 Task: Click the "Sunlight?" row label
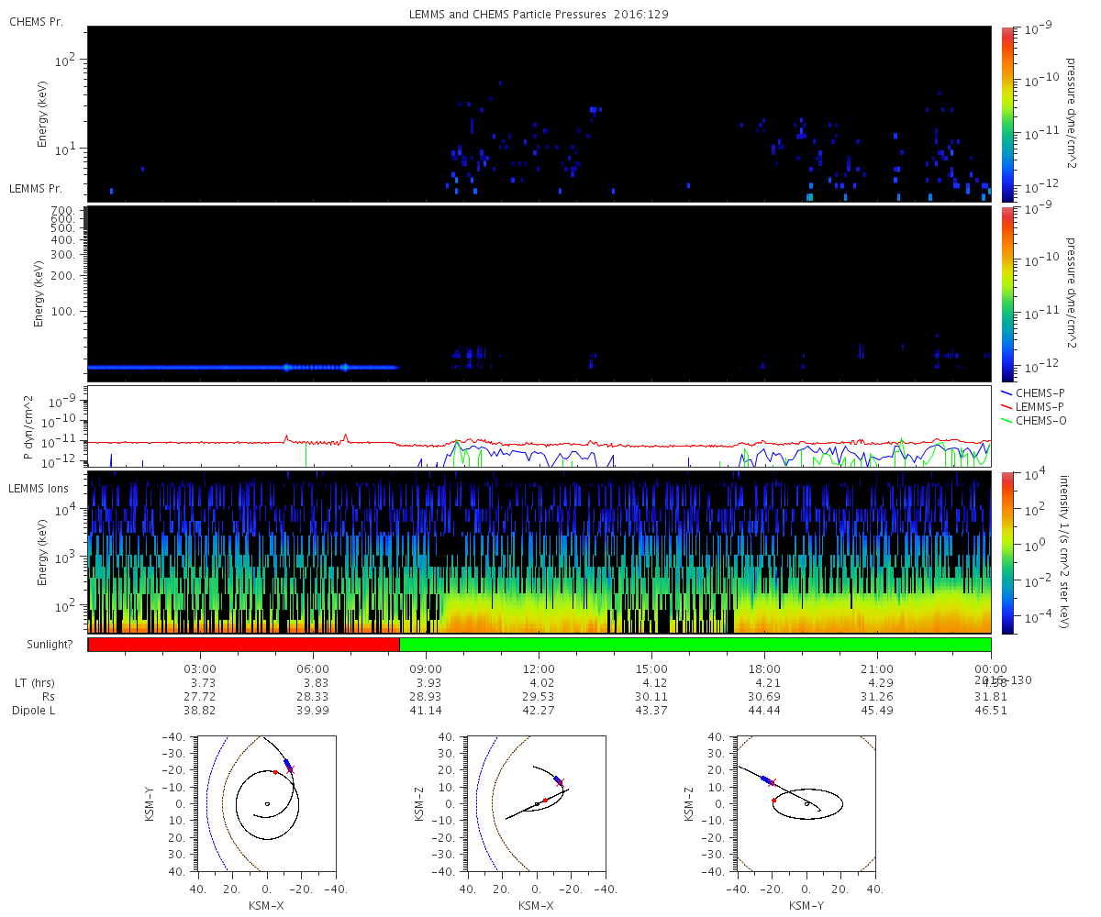tap(50, 645)
